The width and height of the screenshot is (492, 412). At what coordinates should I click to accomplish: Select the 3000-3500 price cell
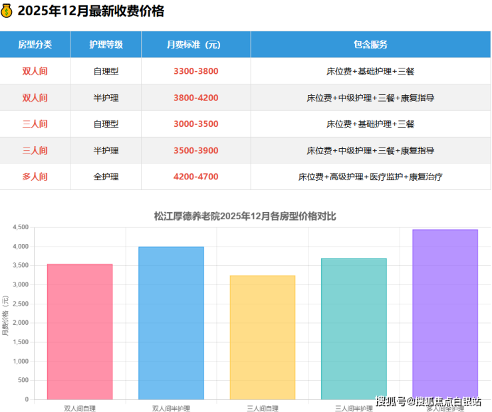pyautogui.click(x=195, y=124)
